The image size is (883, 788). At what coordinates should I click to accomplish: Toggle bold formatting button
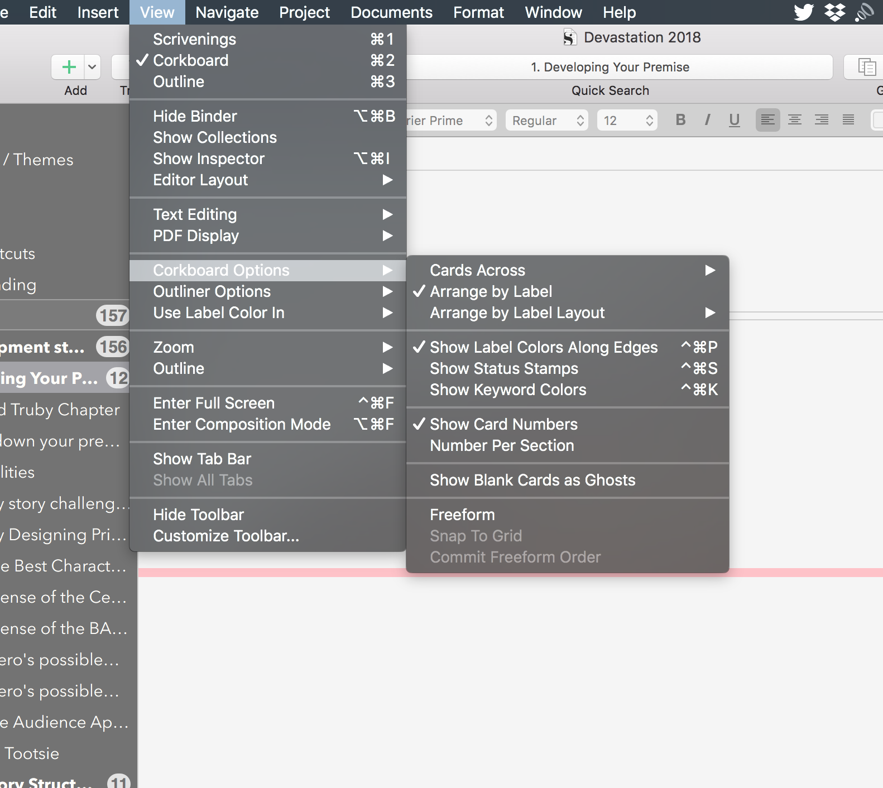pyautogui.click(x=680, y=120)
